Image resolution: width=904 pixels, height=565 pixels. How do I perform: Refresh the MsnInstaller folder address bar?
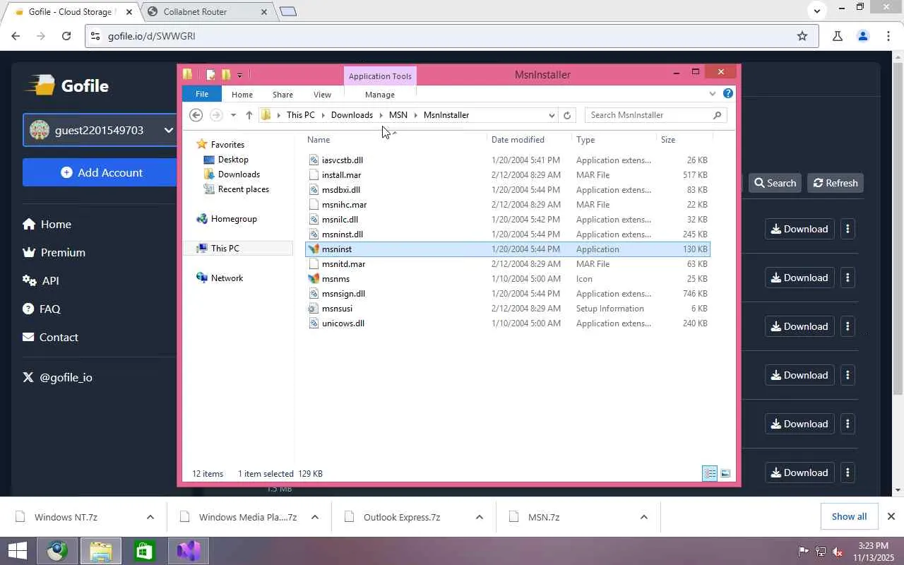click(567, 115)
